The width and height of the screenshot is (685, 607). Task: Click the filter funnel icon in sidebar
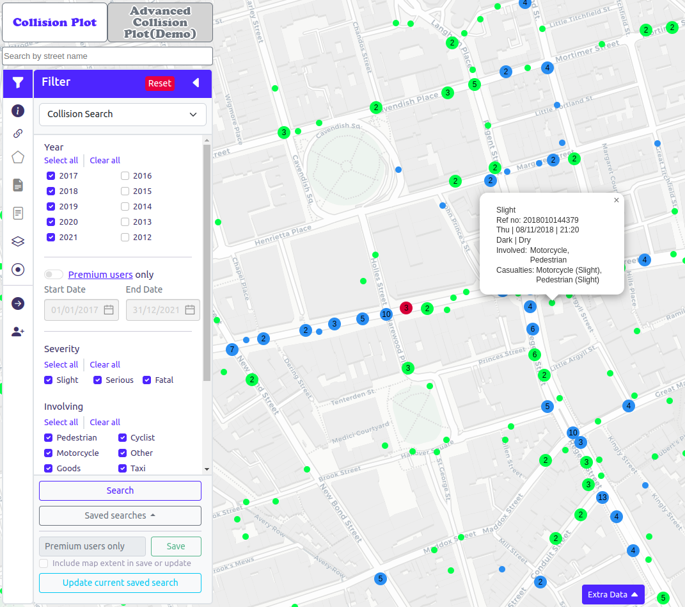[x=18, y=83]
